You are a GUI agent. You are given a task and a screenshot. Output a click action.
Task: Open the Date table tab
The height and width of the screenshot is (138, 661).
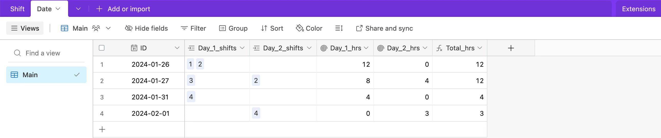[x=49, y=9]
